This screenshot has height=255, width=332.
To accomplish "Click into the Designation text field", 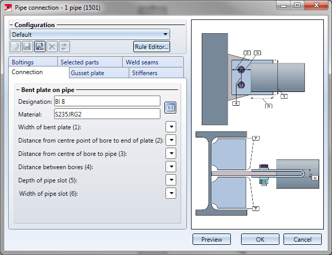I will [x=107, y=101].
